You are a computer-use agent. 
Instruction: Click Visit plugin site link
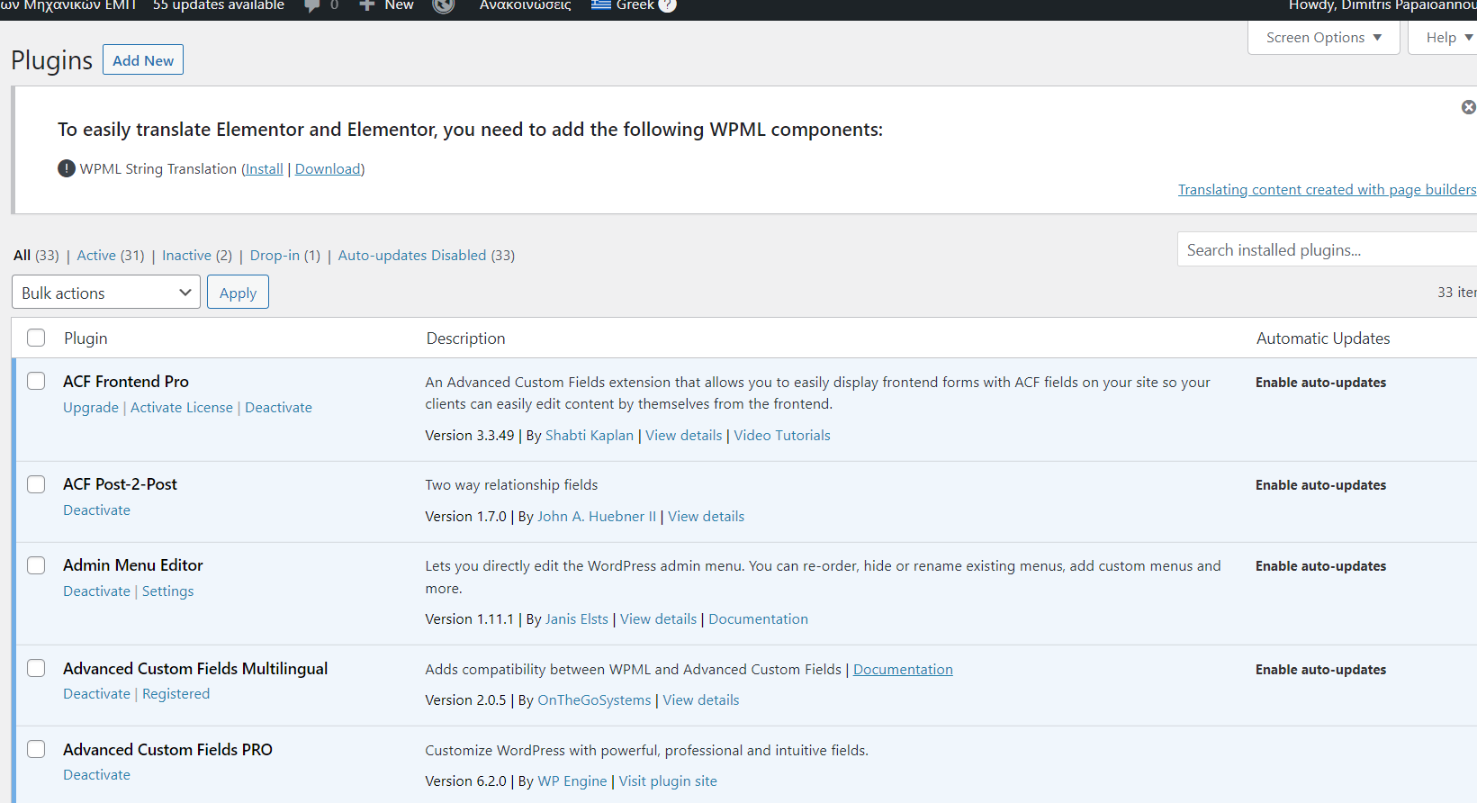[x=668, y=781]
